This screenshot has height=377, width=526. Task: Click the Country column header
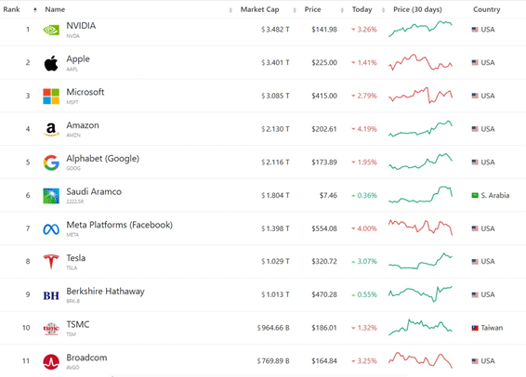coord(486,9)
